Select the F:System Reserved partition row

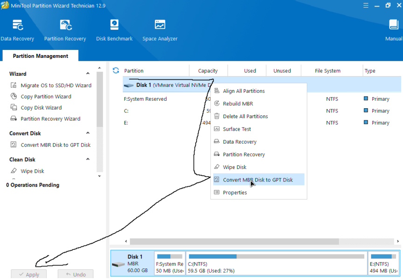[x=262, y=99]
